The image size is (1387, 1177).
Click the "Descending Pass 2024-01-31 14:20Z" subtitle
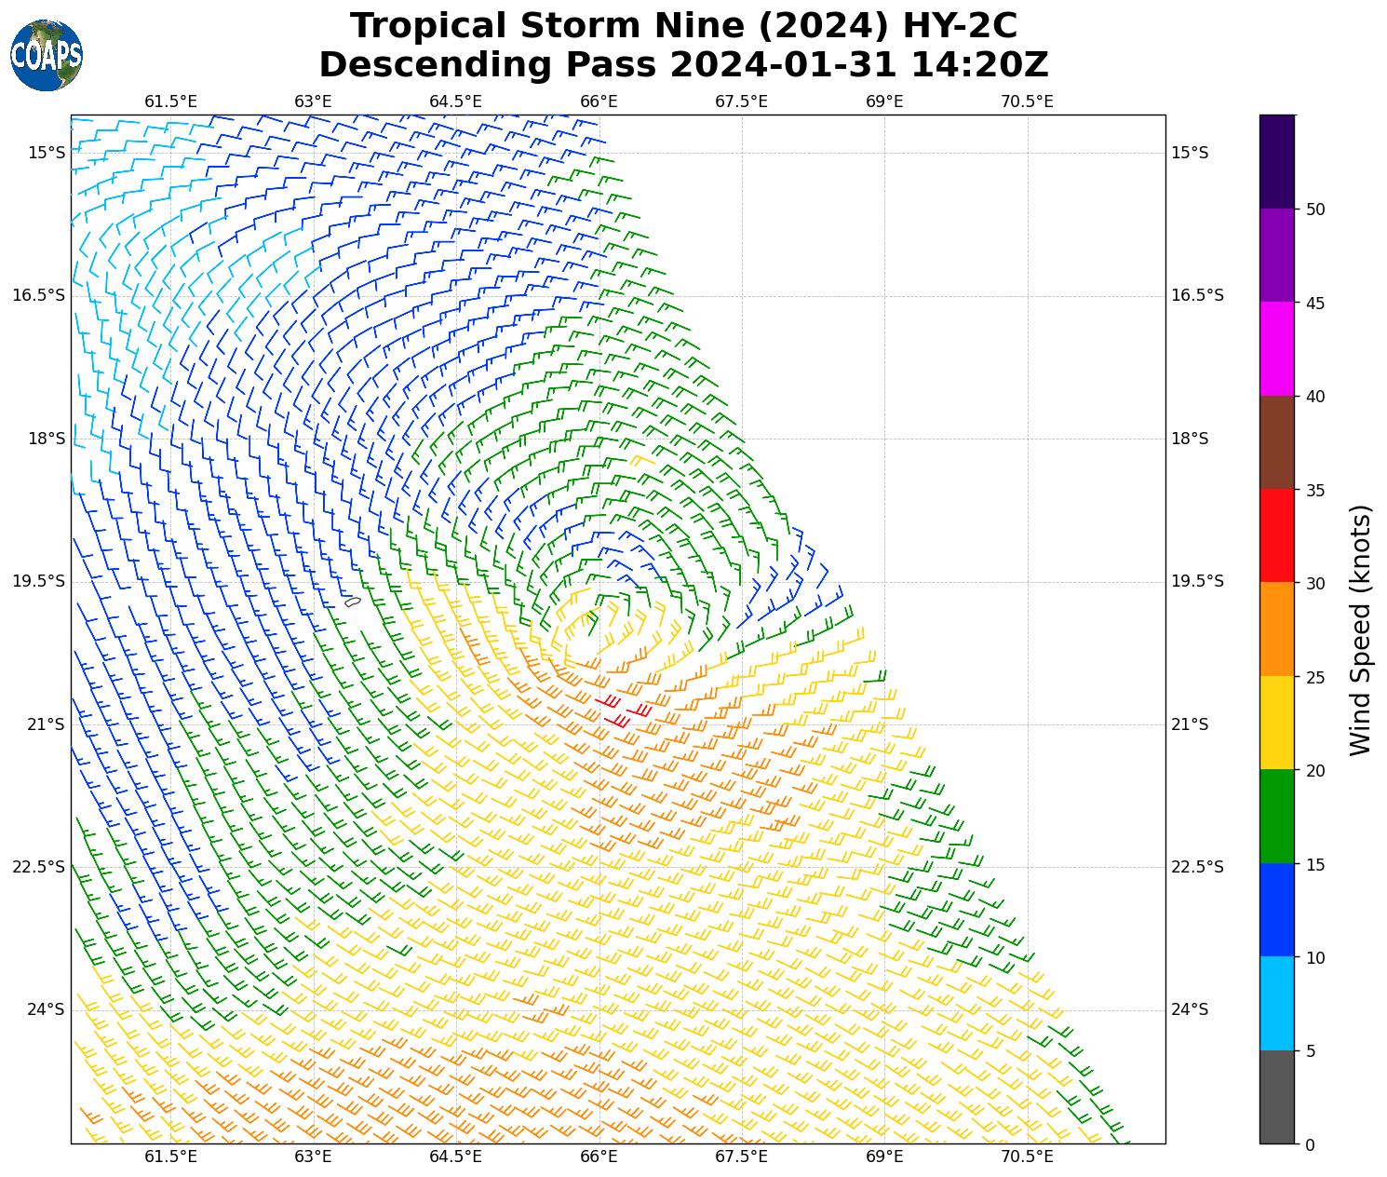pyautogui.click(x=683, y=65)
